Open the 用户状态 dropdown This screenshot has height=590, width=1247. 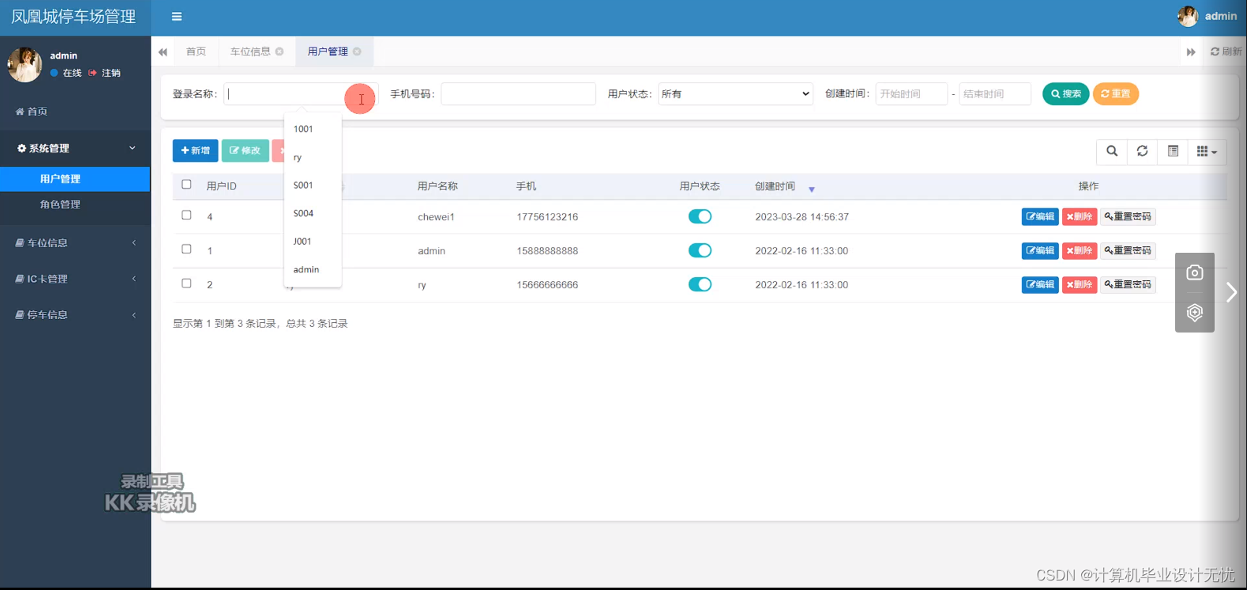735,94
